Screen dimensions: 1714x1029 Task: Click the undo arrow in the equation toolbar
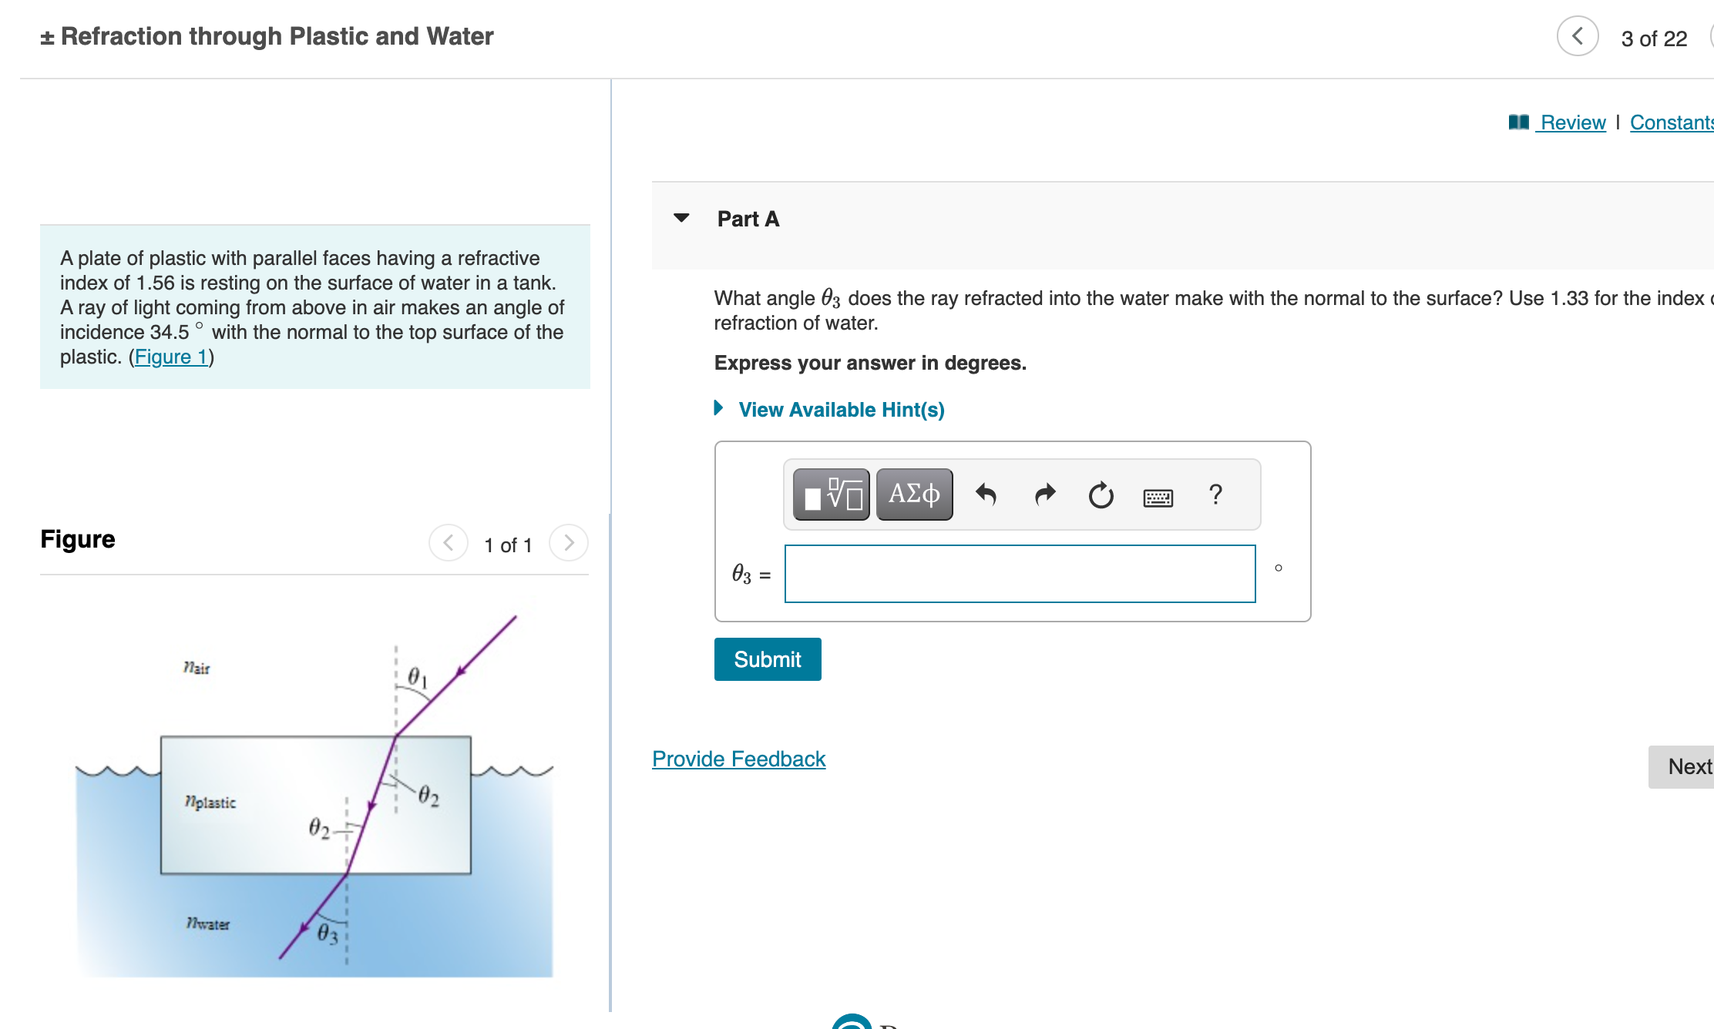(986, 494)
